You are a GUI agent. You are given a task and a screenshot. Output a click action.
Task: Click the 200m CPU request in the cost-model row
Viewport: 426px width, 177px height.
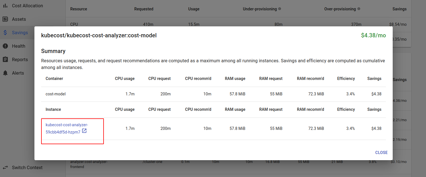[165, 94]
